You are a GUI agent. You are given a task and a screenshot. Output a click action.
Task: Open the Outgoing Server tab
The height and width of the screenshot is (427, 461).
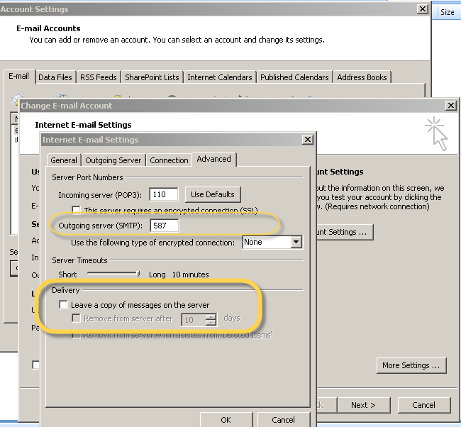click(113, 160)
